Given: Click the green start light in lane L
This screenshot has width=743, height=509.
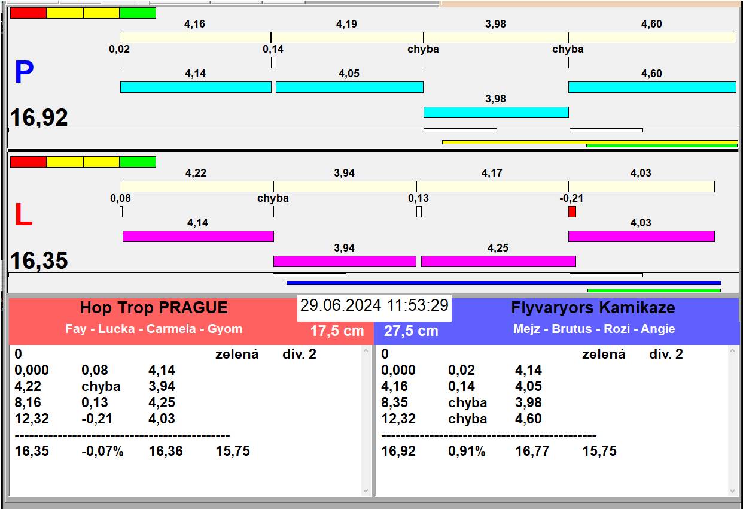Looking at the screenshot, I should tap(138, 162).
